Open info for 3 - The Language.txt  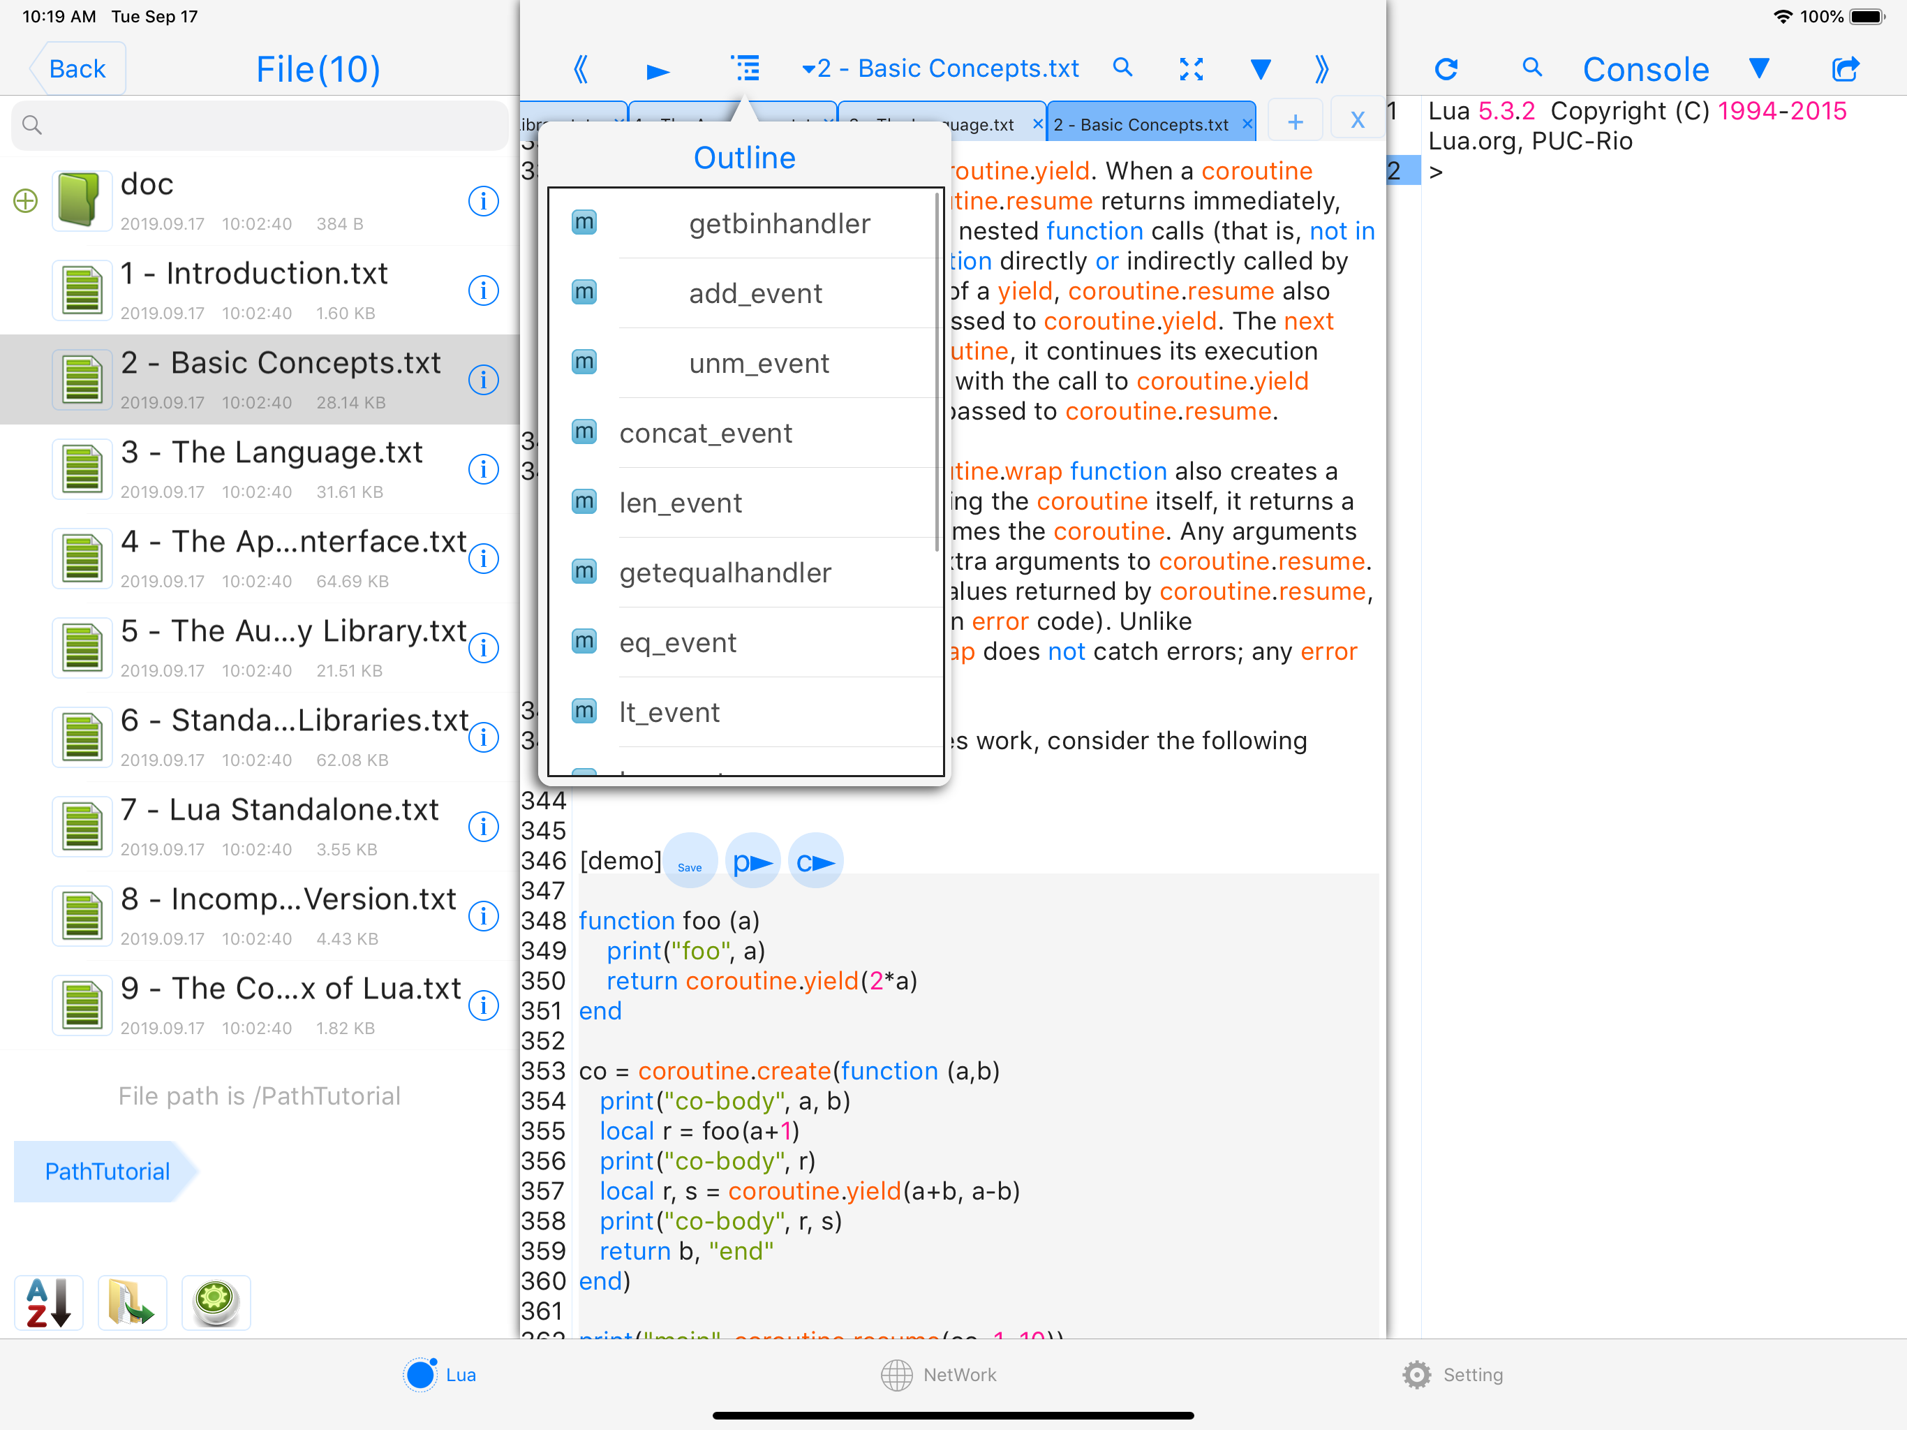(x=483, y=469)
